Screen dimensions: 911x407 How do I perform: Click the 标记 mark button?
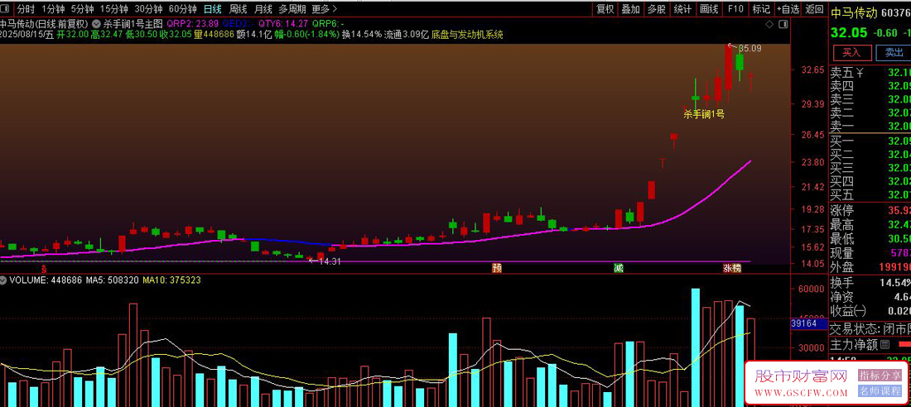click(761, 9)
